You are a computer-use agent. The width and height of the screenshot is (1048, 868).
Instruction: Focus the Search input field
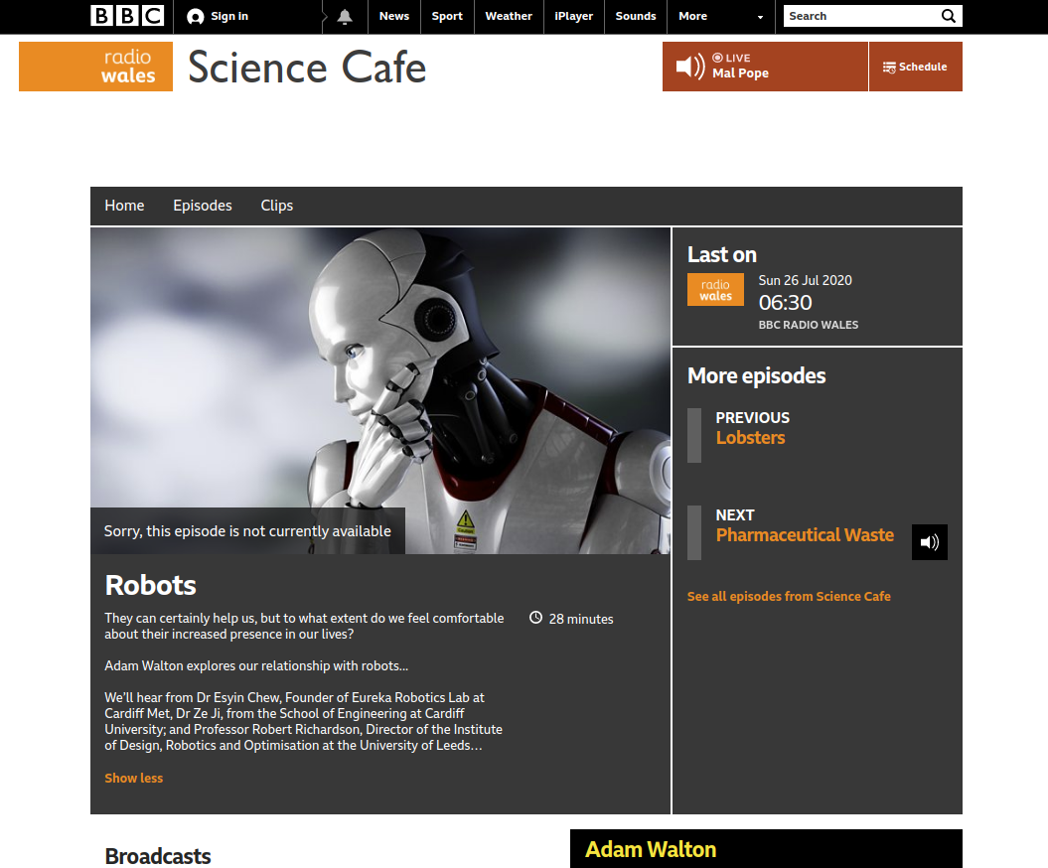[x=862, y=16]
